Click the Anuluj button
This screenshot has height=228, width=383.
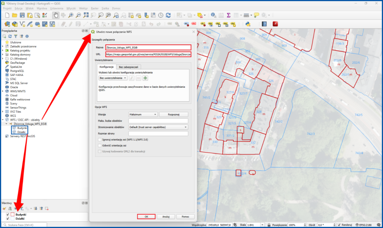pos(166,216)
